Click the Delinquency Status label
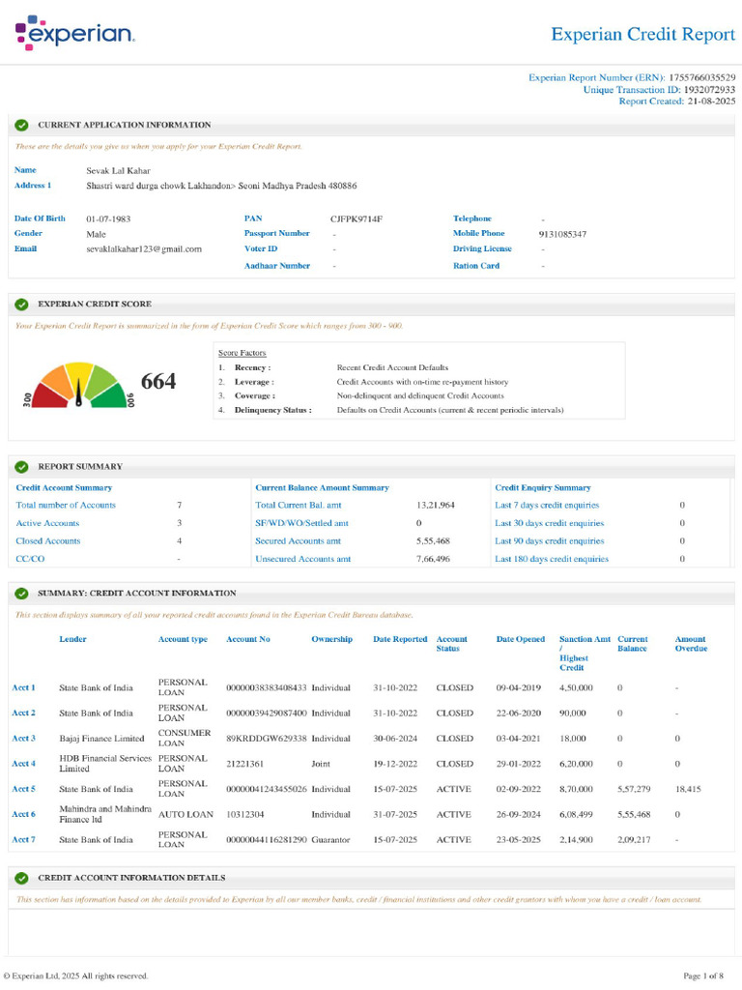 click(273, 410)
